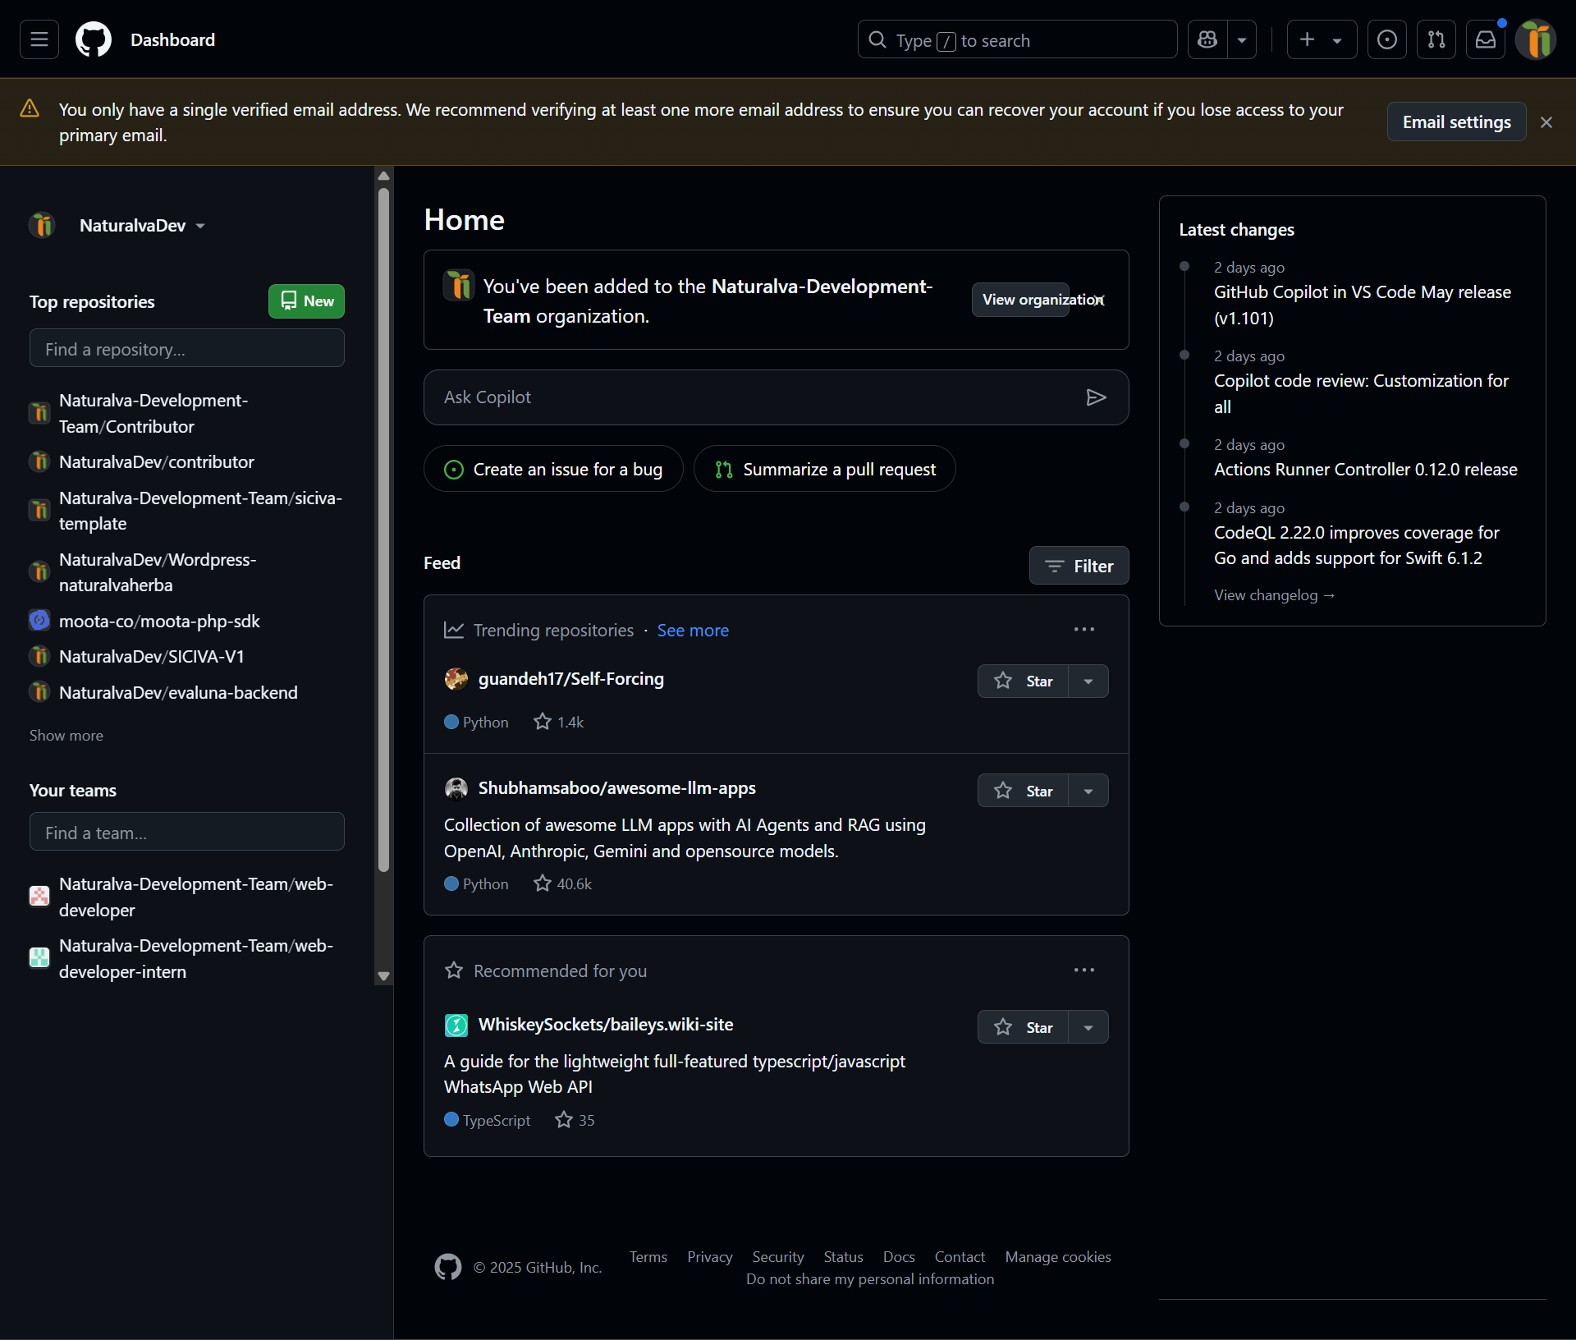The height and width of the screenshot is (1340, 1576).
Task: Star the guandeh17/Self-Forcing repository
Action: click(x=1023, y=681)
